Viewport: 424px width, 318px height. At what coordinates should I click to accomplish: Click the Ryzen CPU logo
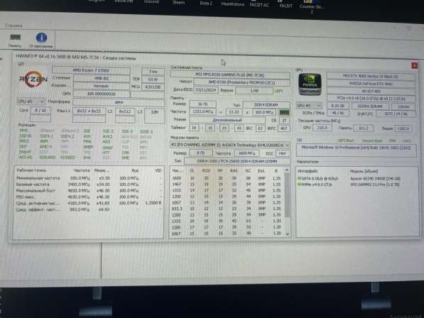tap(33, 79)
